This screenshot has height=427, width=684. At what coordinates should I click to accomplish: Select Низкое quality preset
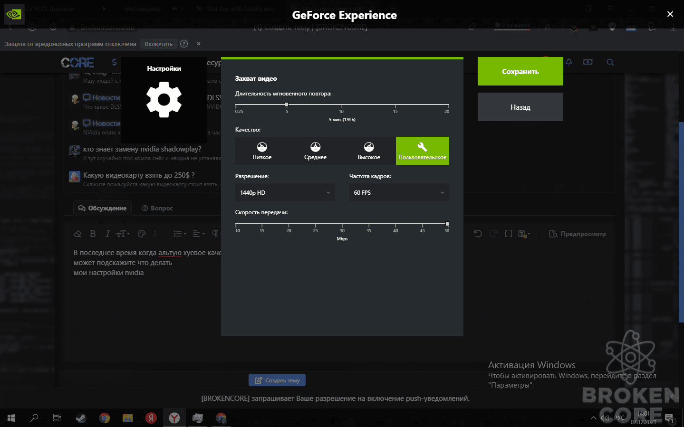point(262,151)
